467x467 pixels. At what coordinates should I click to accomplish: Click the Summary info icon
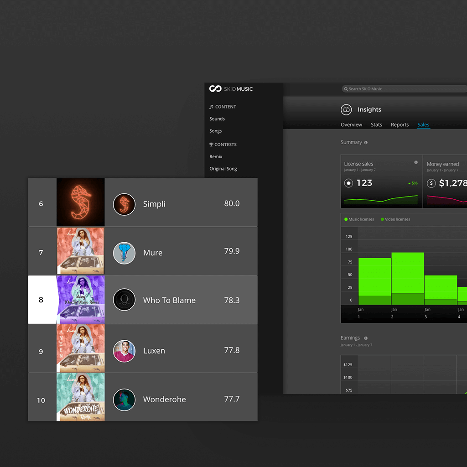[x=366, y=143]
